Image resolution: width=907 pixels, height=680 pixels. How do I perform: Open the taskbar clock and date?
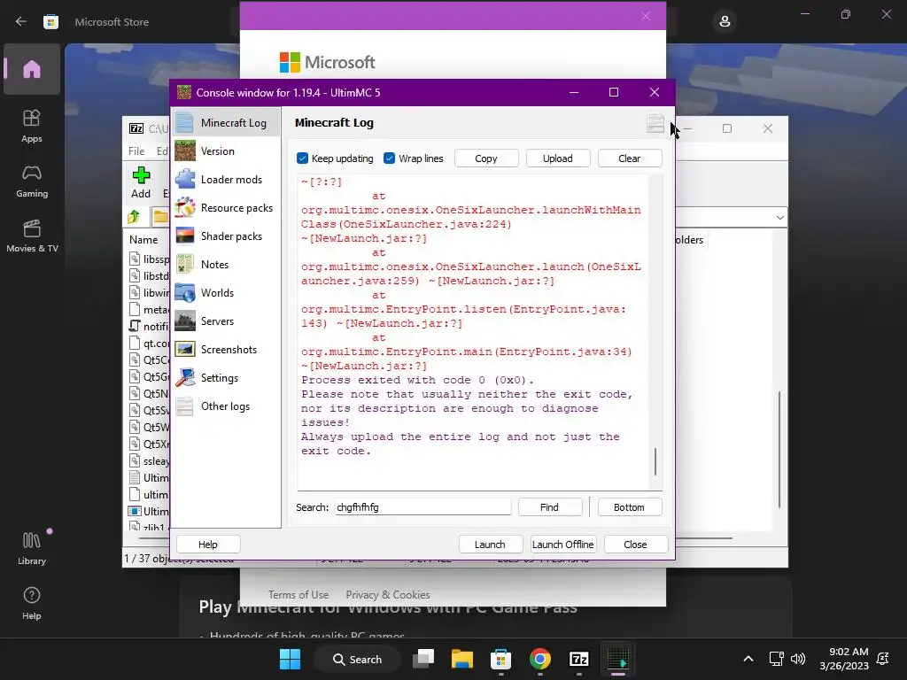844,659
